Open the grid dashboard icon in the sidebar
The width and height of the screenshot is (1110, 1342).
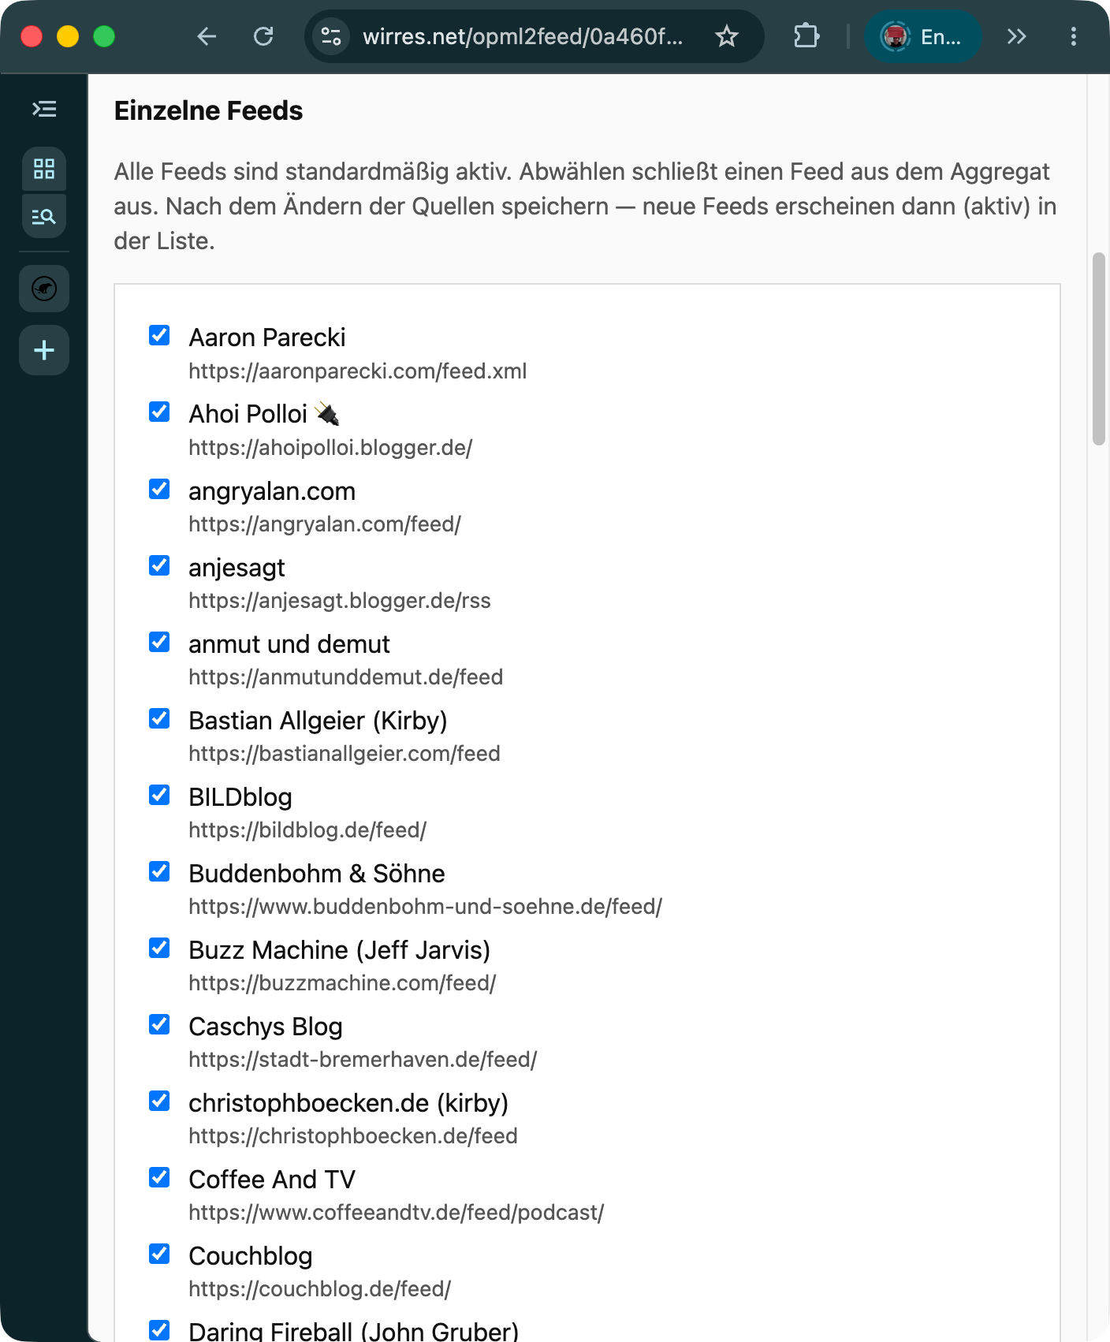44,169
